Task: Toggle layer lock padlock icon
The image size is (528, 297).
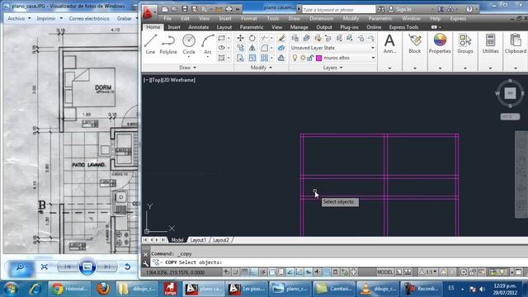Action: [310, 58]
